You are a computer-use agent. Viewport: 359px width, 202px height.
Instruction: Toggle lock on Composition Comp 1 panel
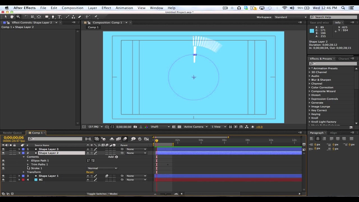(89, 22)
